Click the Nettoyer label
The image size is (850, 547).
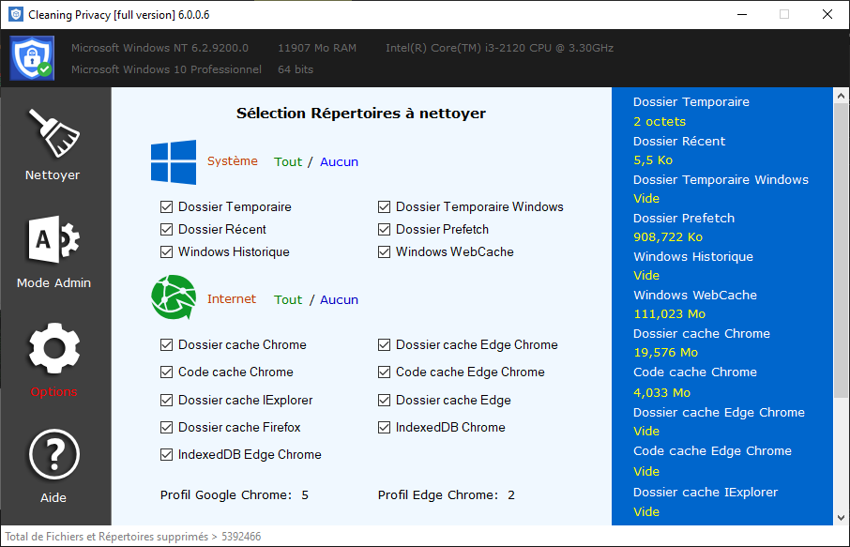53,175
